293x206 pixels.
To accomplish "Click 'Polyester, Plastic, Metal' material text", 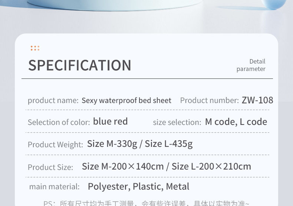I will click(x=138, y=187).
